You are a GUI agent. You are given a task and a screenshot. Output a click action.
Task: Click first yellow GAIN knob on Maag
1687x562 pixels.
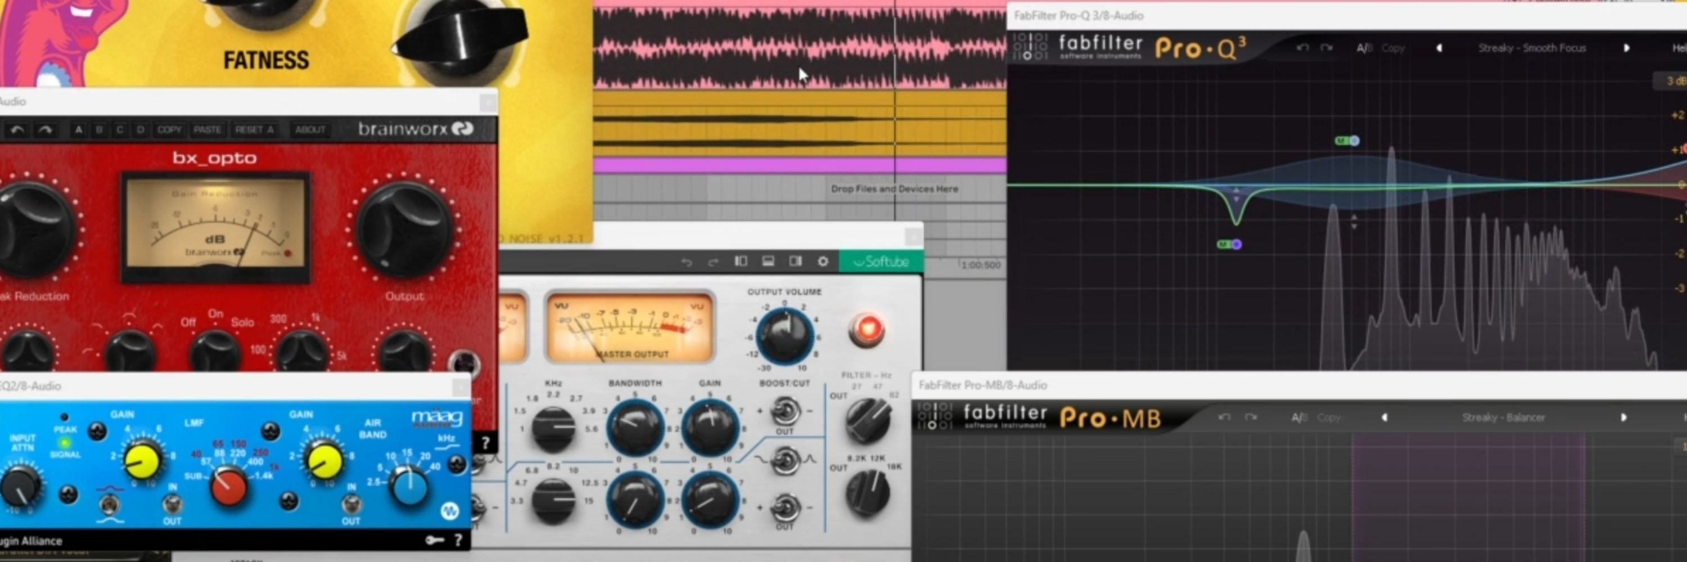(142, 461)
